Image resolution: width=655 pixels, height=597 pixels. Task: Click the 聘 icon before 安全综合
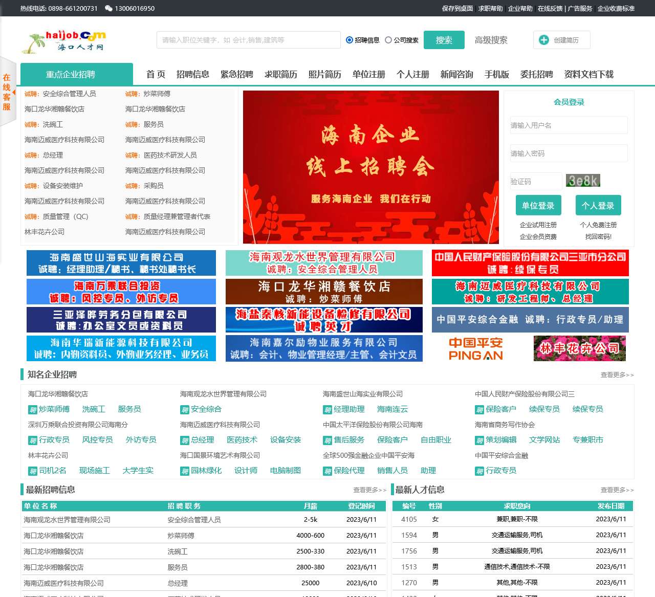(x=185, y=410)
